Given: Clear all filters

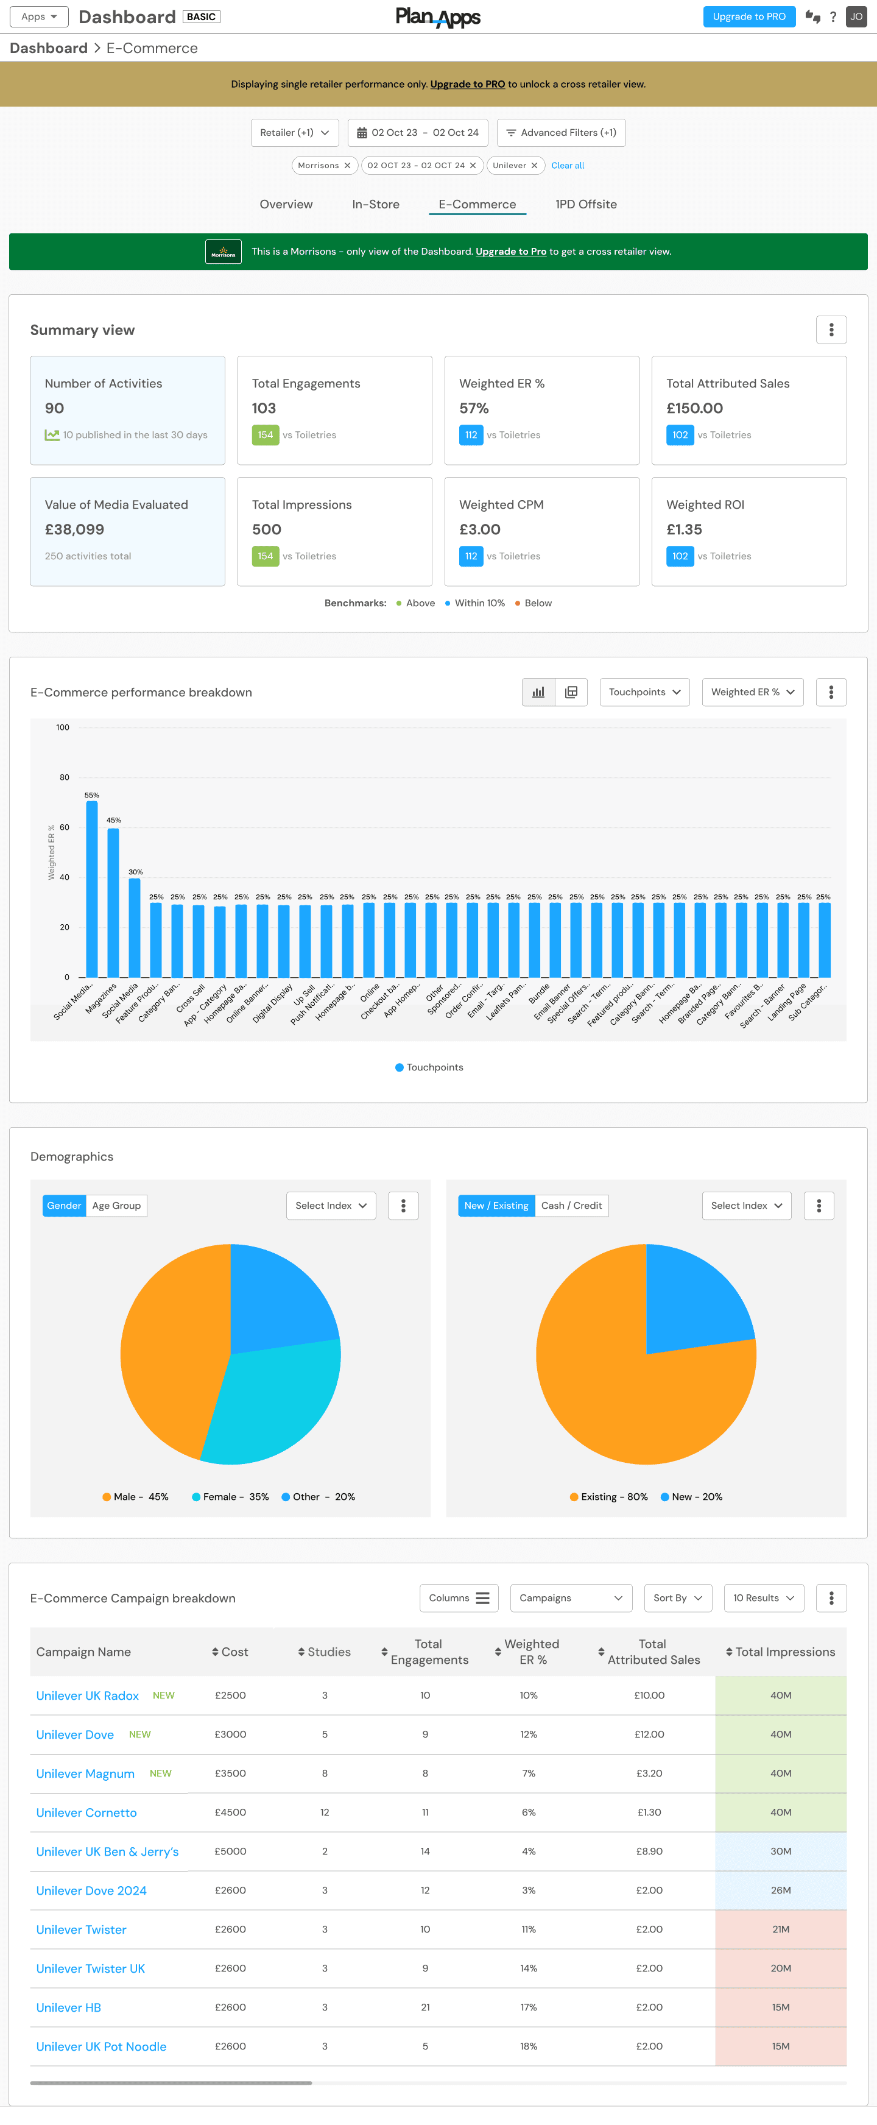Looking at the screenshot, I should click(x=568, y=166).
